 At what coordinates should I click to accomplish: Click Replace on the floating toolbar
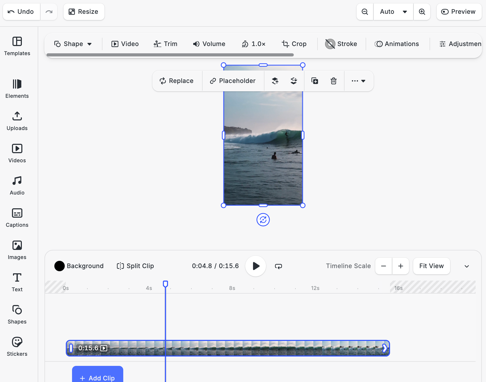177,81
